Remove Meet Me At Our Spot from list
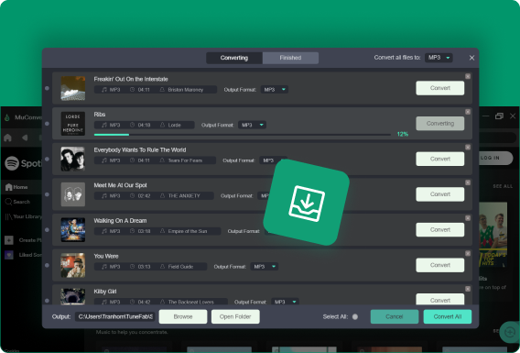The height and width of the screenshot is (353, 520). [x=468, y=182]
